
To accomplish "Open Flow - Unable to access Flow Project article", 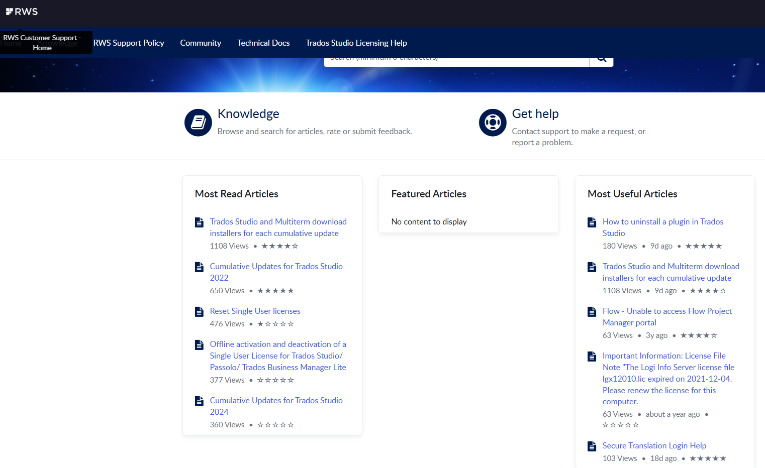I will pyautogui.click(x=667, y=317).
